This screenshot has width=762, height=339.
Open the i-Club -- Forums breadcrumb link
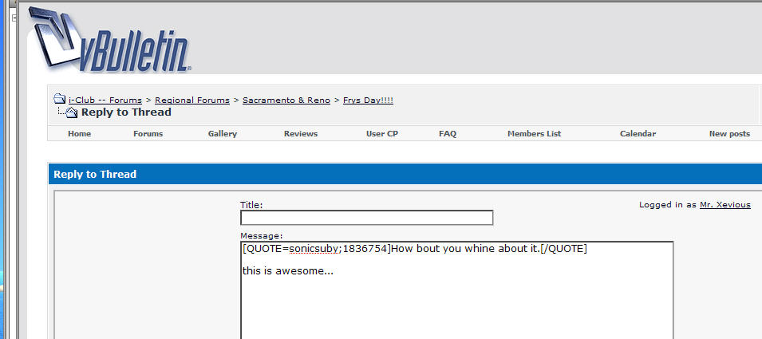coord(105,100)
